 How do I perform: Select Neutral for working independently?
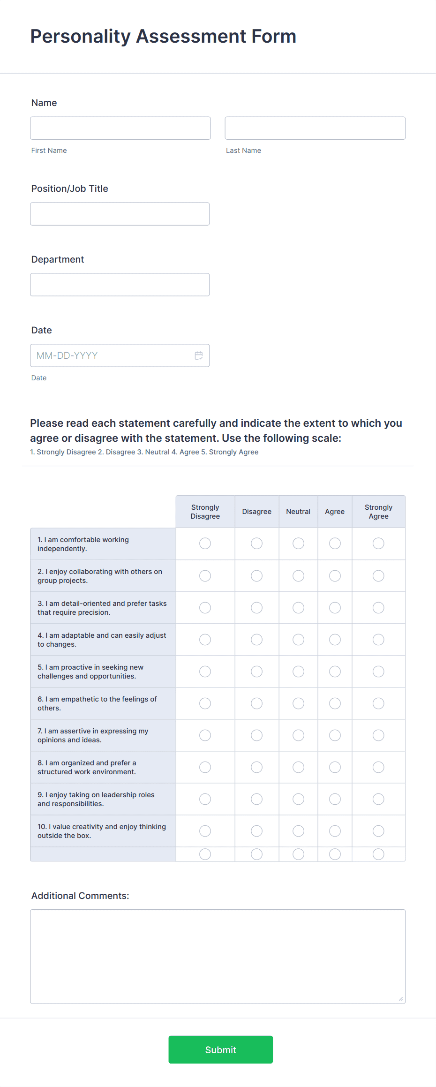point(298,543)
